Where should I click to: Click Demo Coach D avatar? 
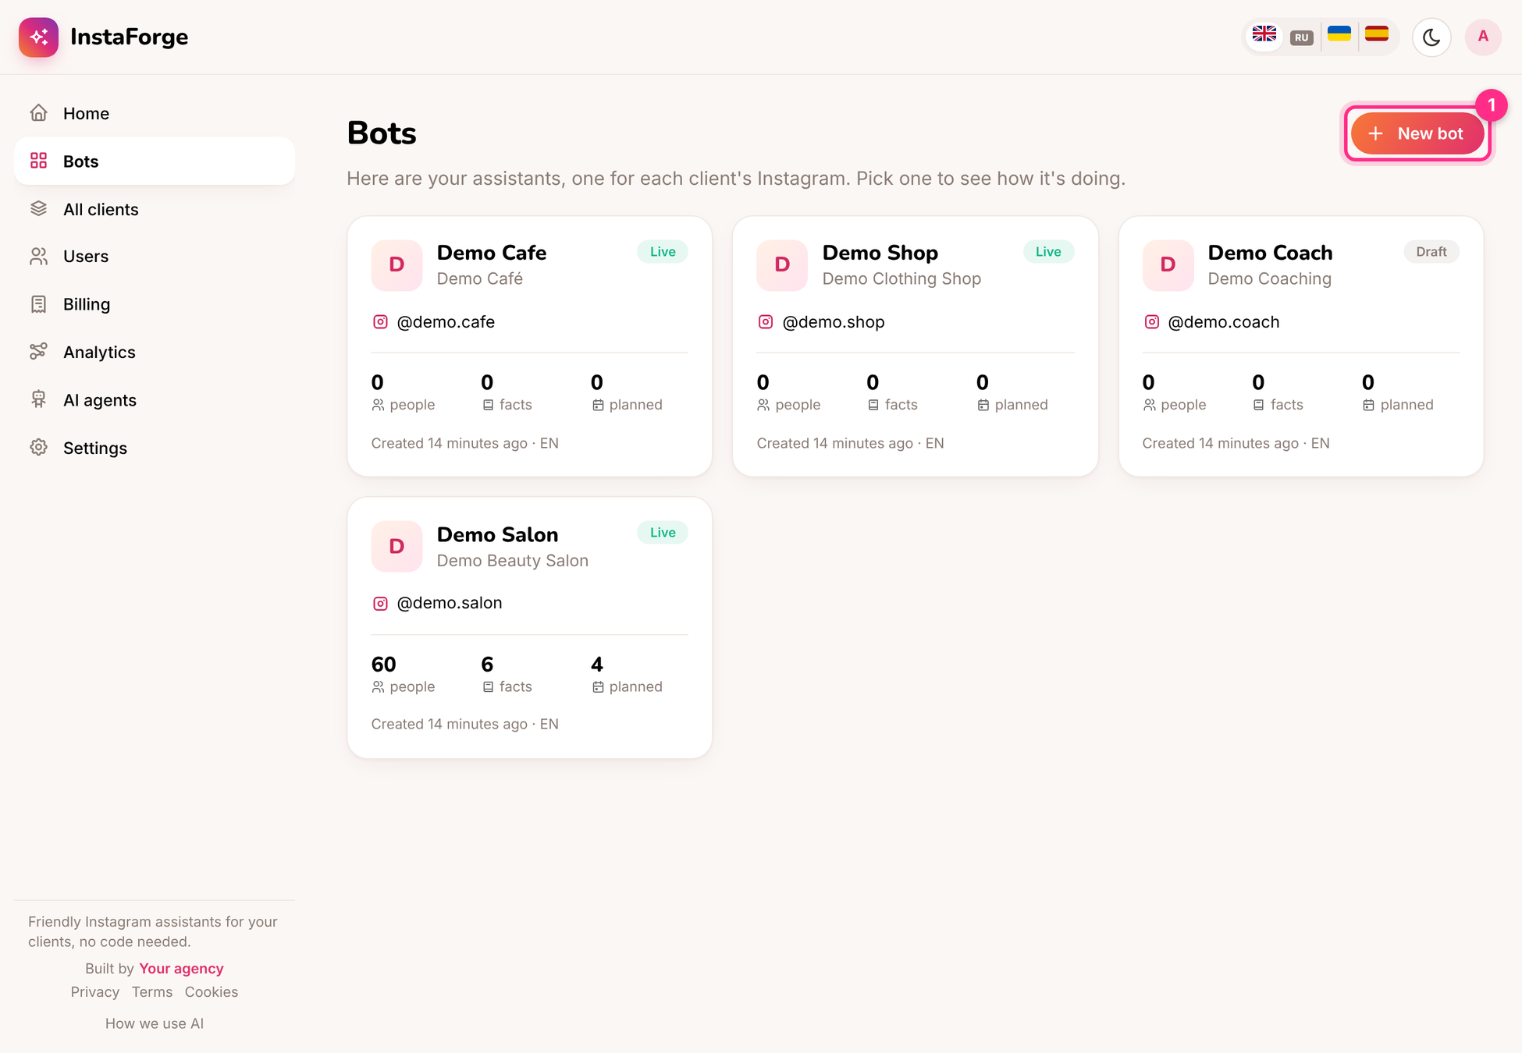(1168, 265)
